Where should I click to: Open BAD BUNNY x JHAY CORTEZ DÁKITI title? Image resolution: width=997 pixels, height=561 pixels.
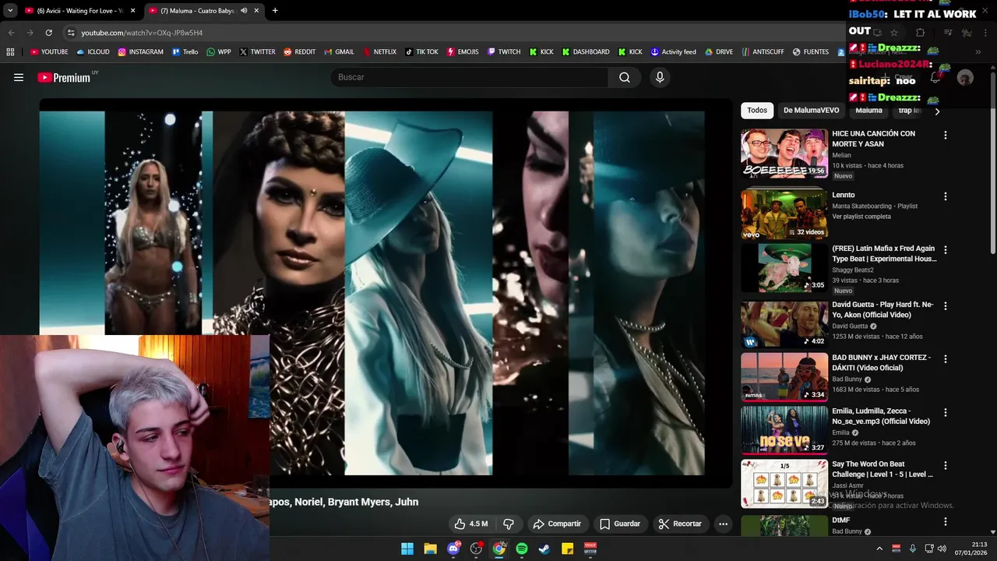881,362
